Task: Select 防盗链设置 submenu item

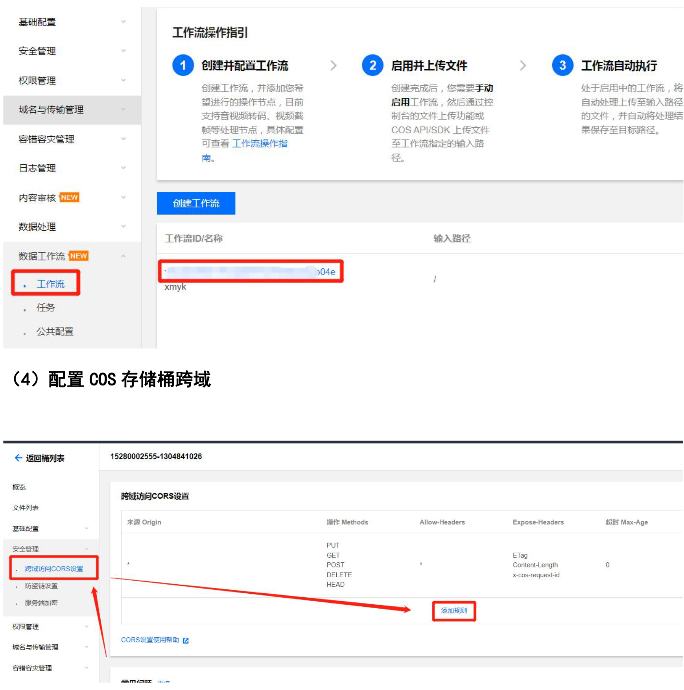Action: [x=41, y=586]
